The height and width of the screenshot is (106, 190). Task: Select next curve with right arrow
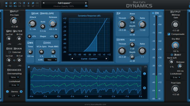click(106, 59)
